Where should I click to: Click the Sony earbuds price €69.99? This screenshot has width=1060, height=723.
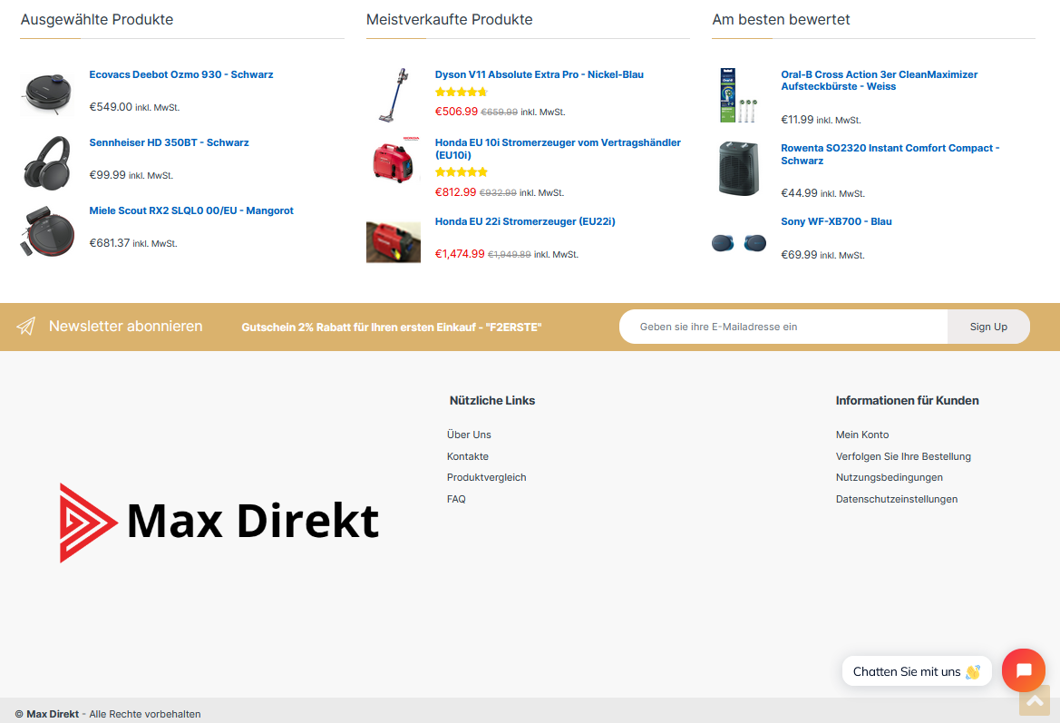pyautogui.click(x=799, y=255)
